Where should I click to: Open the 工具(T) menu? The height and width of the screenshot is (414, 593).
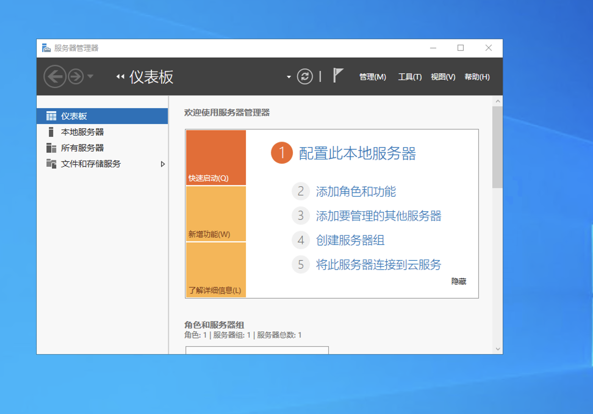pos(410,77)
